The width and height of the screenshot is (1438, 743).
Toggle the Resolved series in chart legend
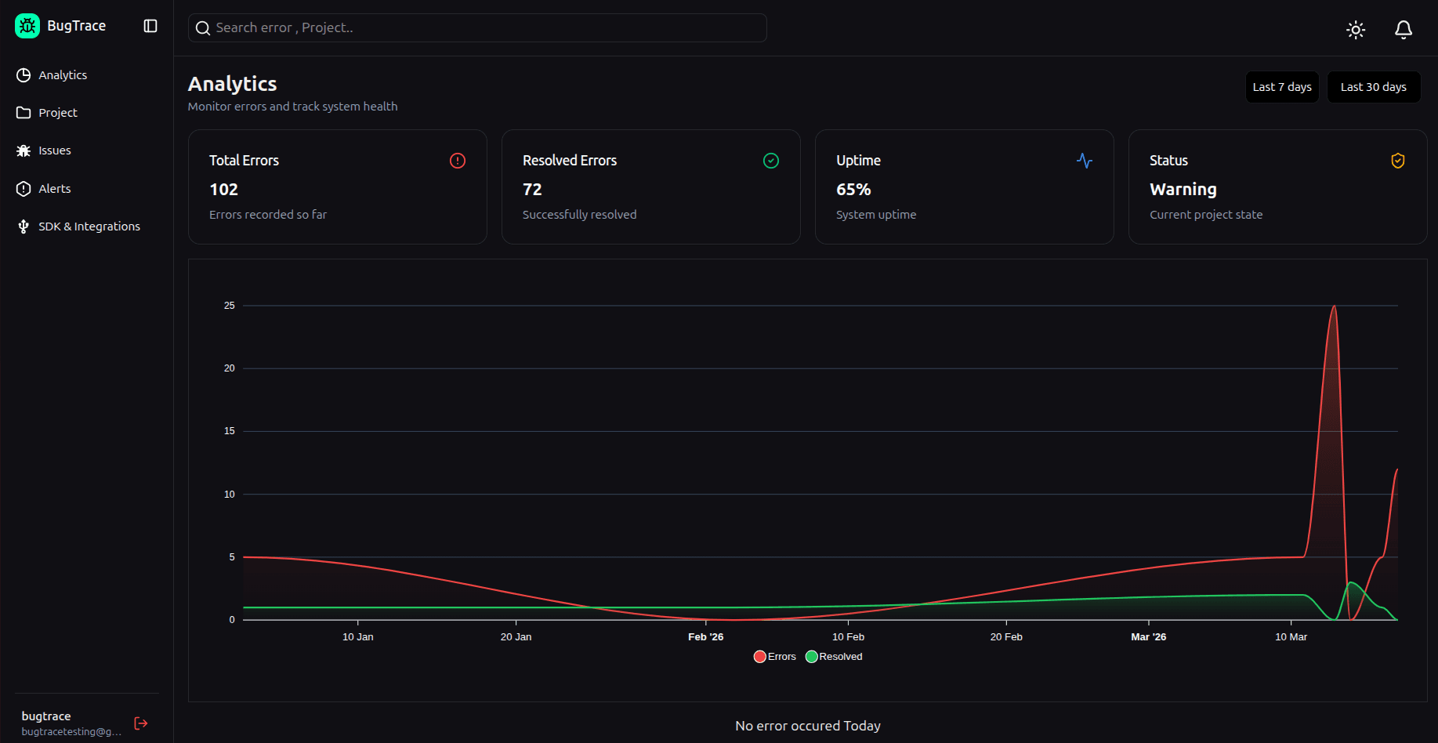pyautogui.click(x=835, y=657)
